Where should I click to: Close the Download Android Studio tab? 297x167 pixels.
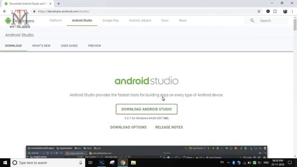51,4
